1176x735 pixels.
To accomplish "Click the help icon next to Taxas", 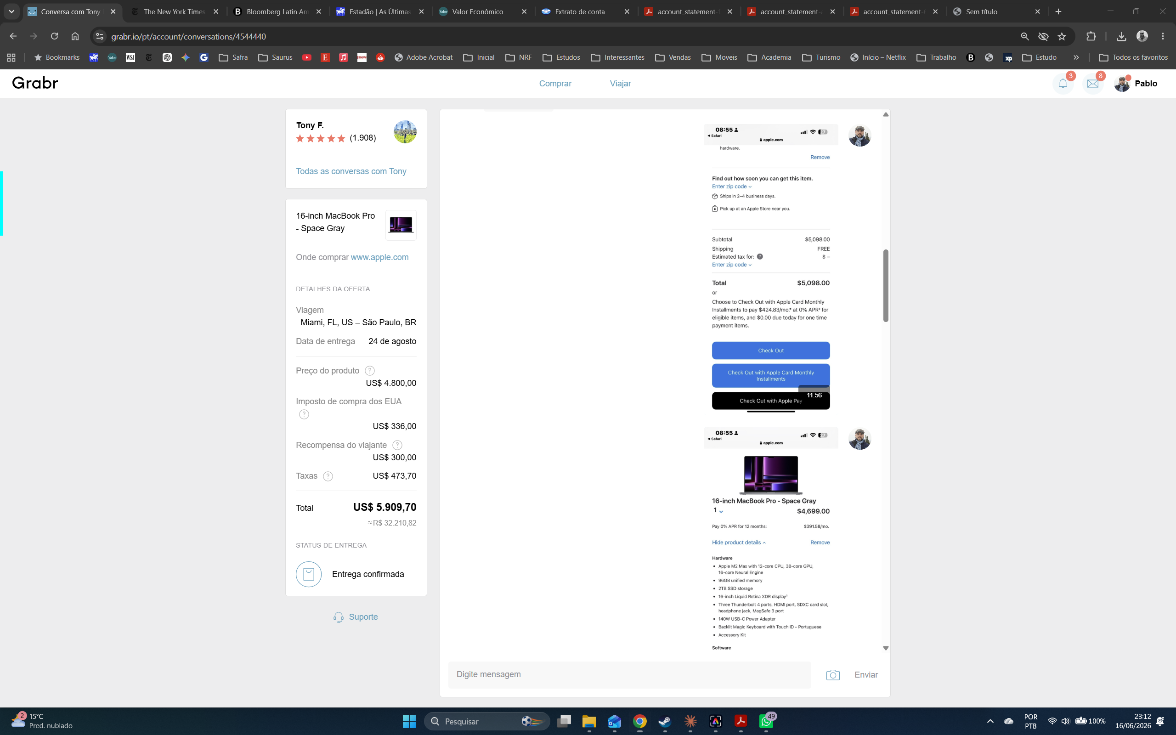I will click(x=328, y=476).
